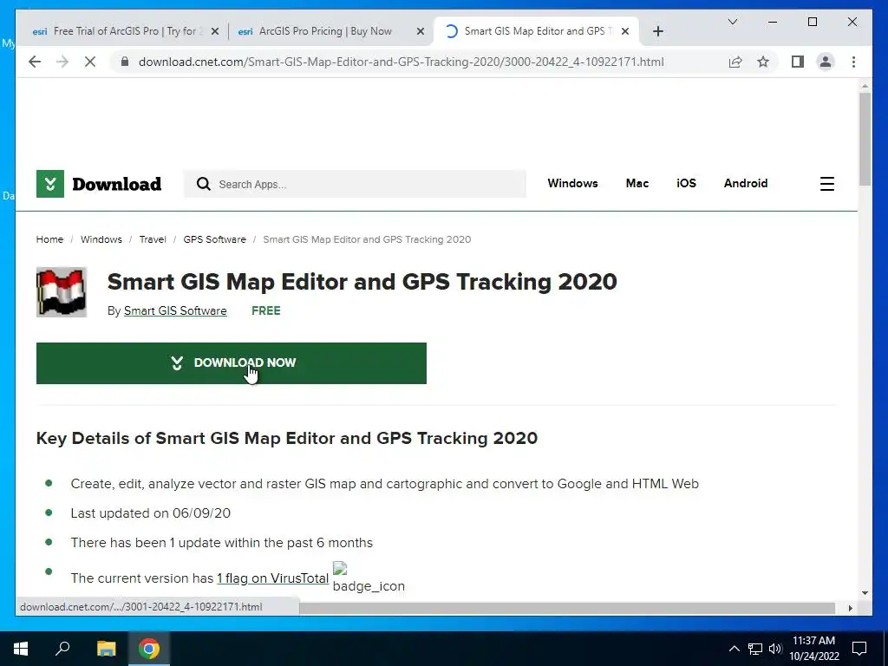
Task: Click the Chrome taskbar icon
Action: point(149,649)
